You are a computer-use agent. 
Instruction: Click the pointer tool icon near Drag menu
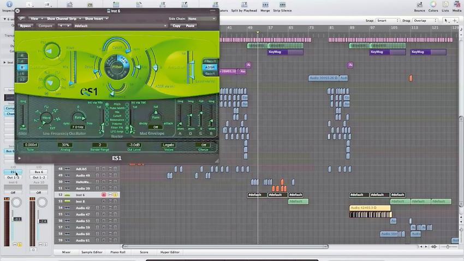coord(446,20)
